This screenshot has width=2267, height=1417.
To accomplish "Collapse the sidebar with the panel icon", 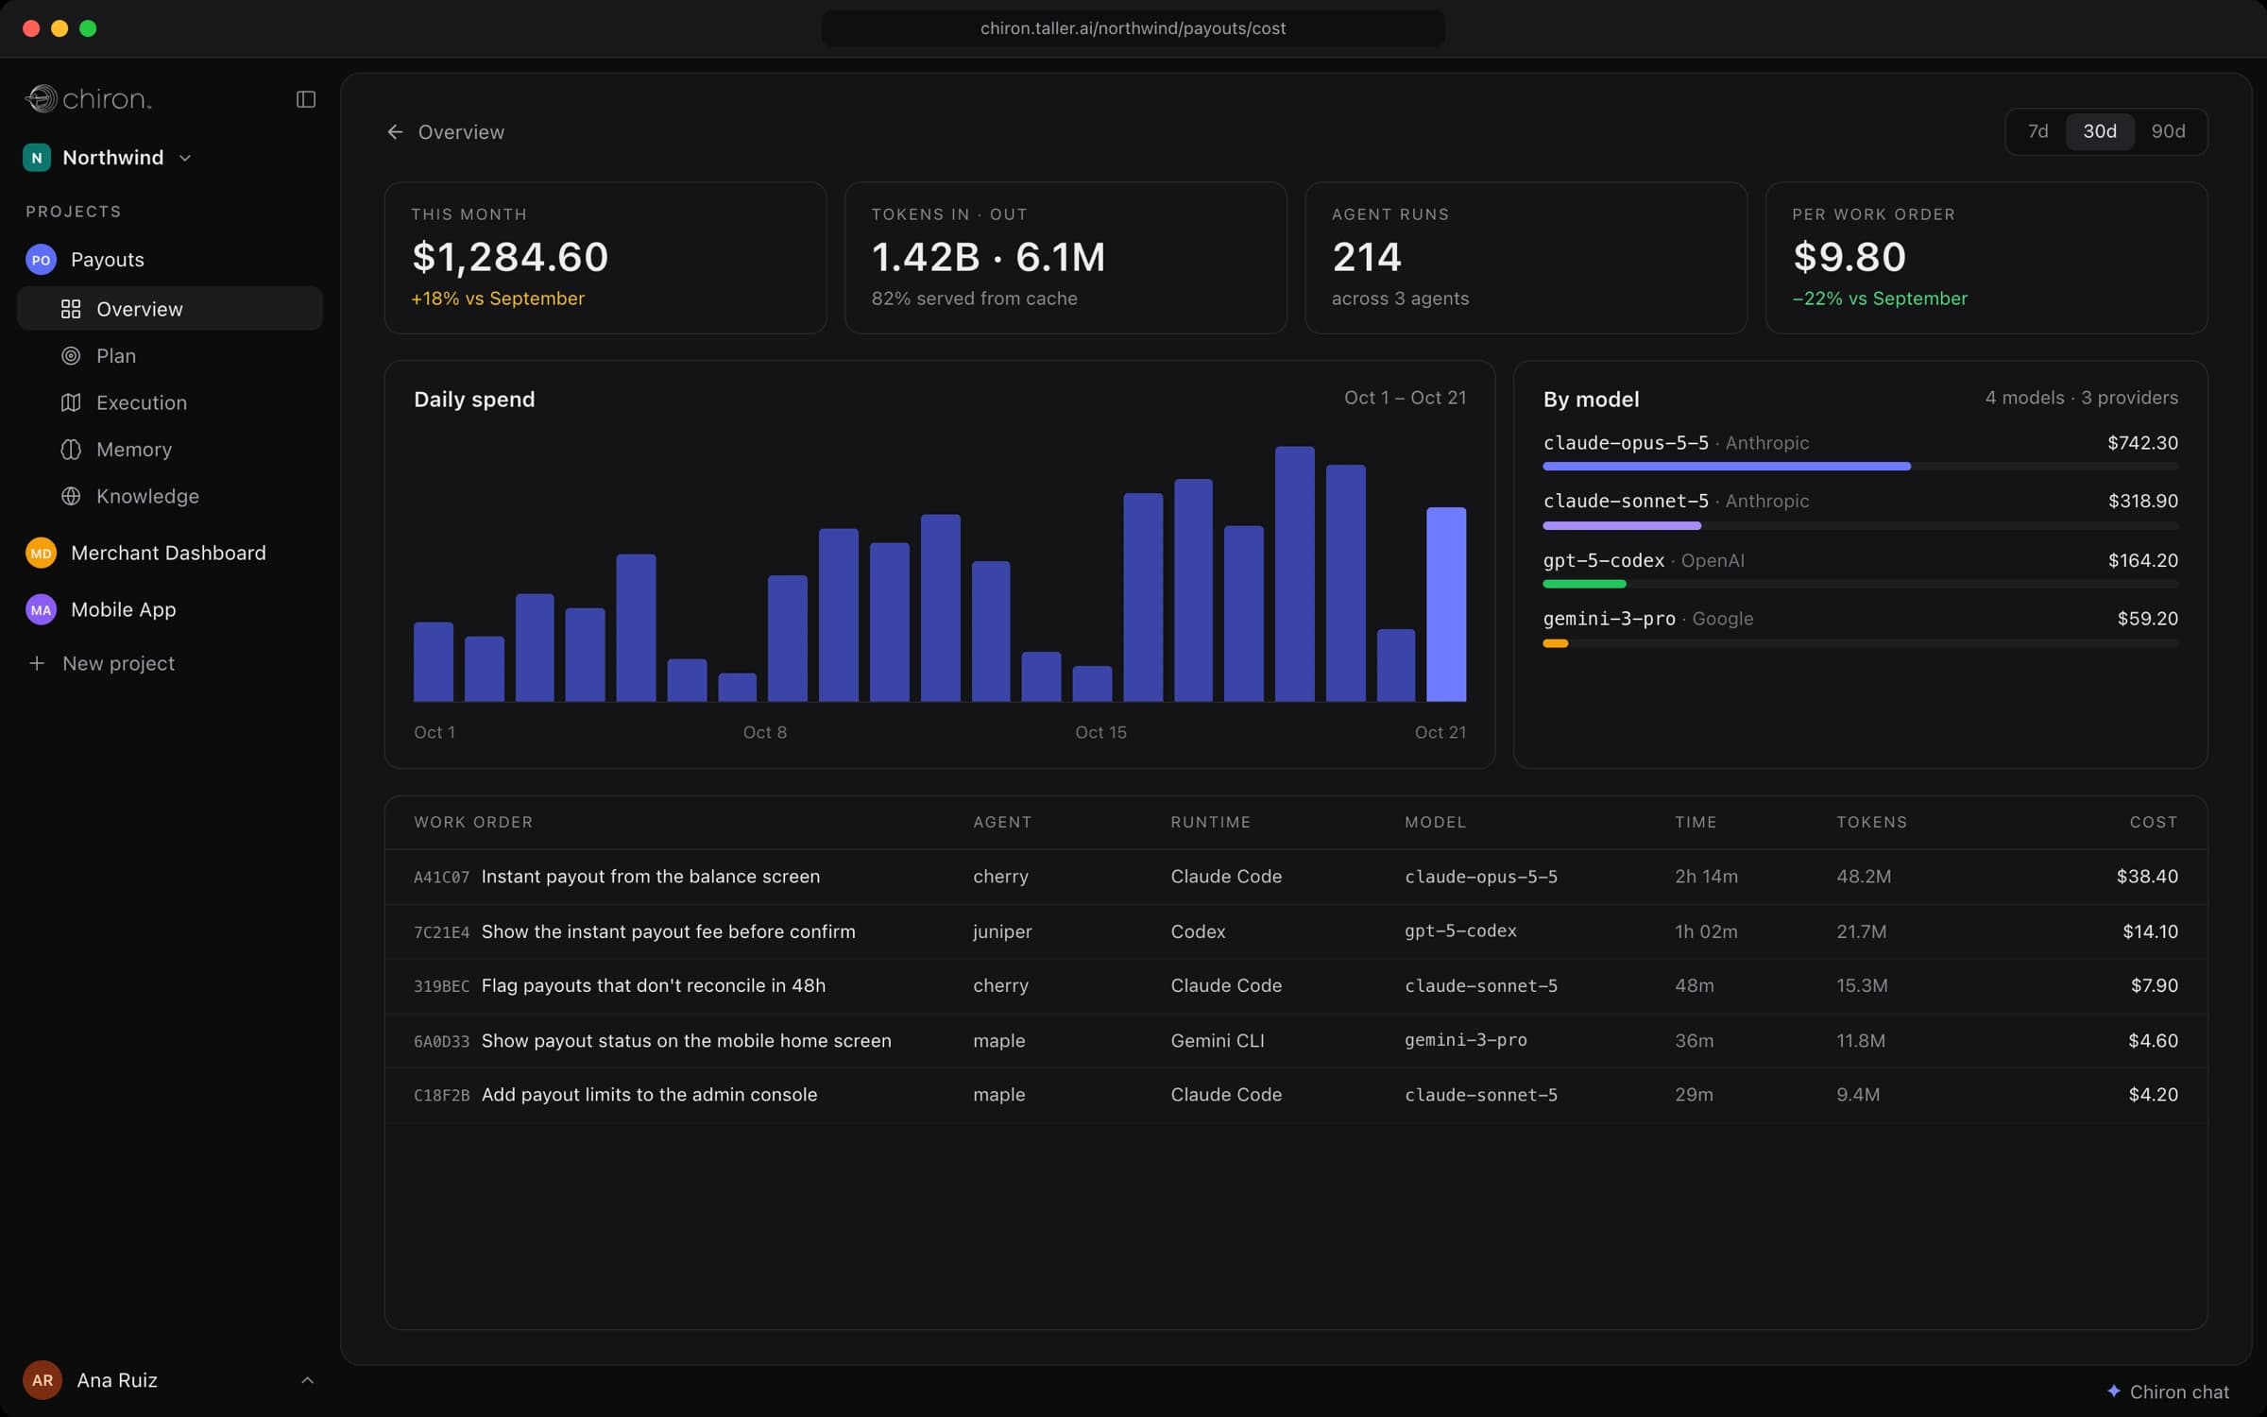I will tap(305, 99).
